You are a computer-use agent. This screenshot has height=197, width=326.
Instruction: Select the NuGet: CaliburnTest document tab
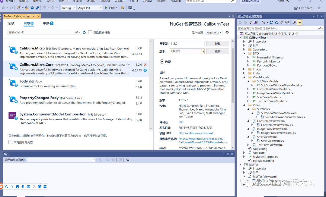(x=17, y=16)
